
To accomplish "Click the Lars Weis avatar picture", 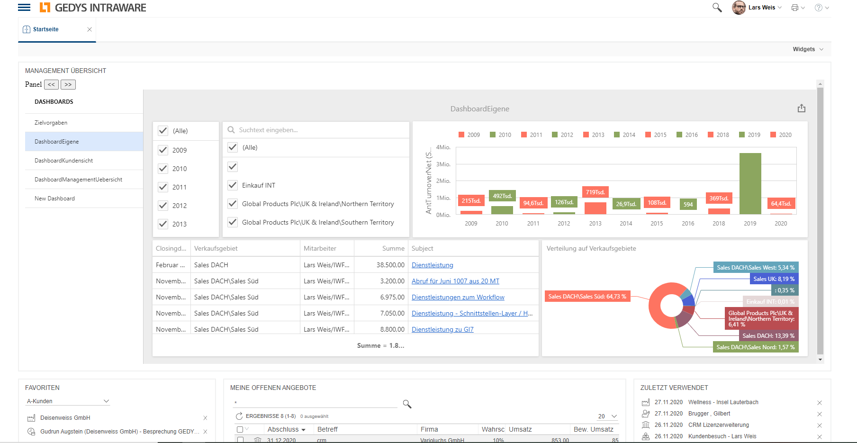I will pyautogui.click(x=739, y=8).
